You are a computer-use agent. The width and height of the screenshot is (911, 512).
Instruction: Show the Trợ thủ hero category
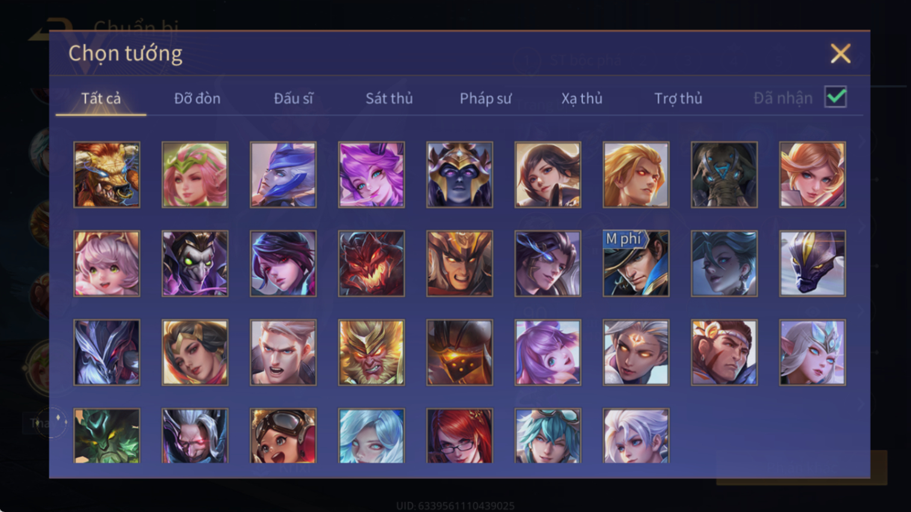678,99
